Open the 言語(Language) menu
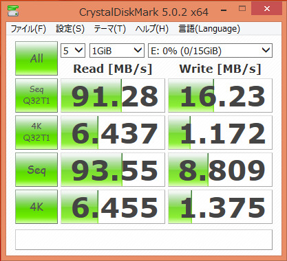Image resolution: width=287 pixels, height=261 pixels. [x=209, y=29]
